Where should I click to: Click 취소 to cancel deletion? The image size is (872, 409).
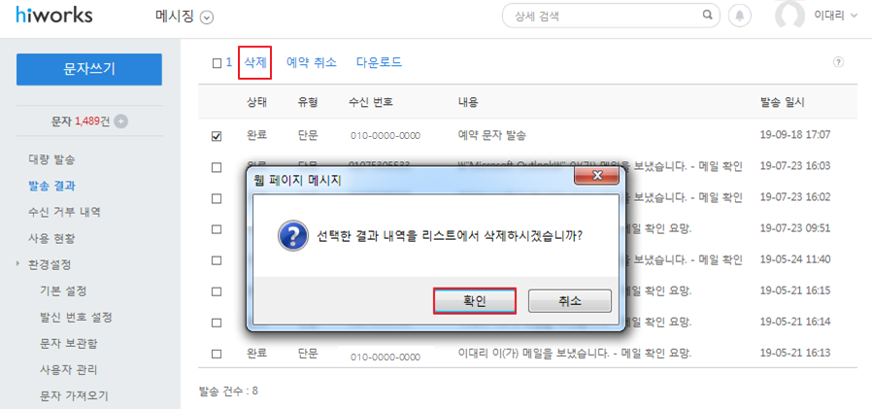569,301
